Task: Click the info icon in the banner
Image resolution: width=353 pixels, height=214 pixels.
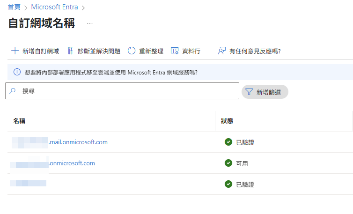Action: 17,72
